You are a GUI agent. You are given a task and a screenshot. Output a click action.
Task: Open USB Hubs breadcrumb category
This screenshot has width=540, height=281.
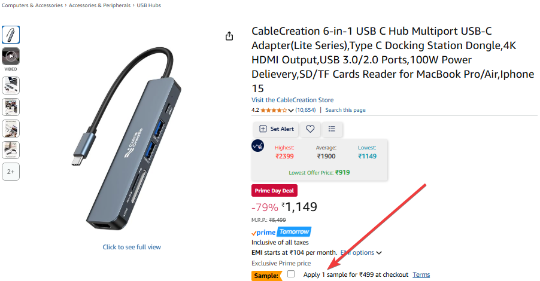148,5
